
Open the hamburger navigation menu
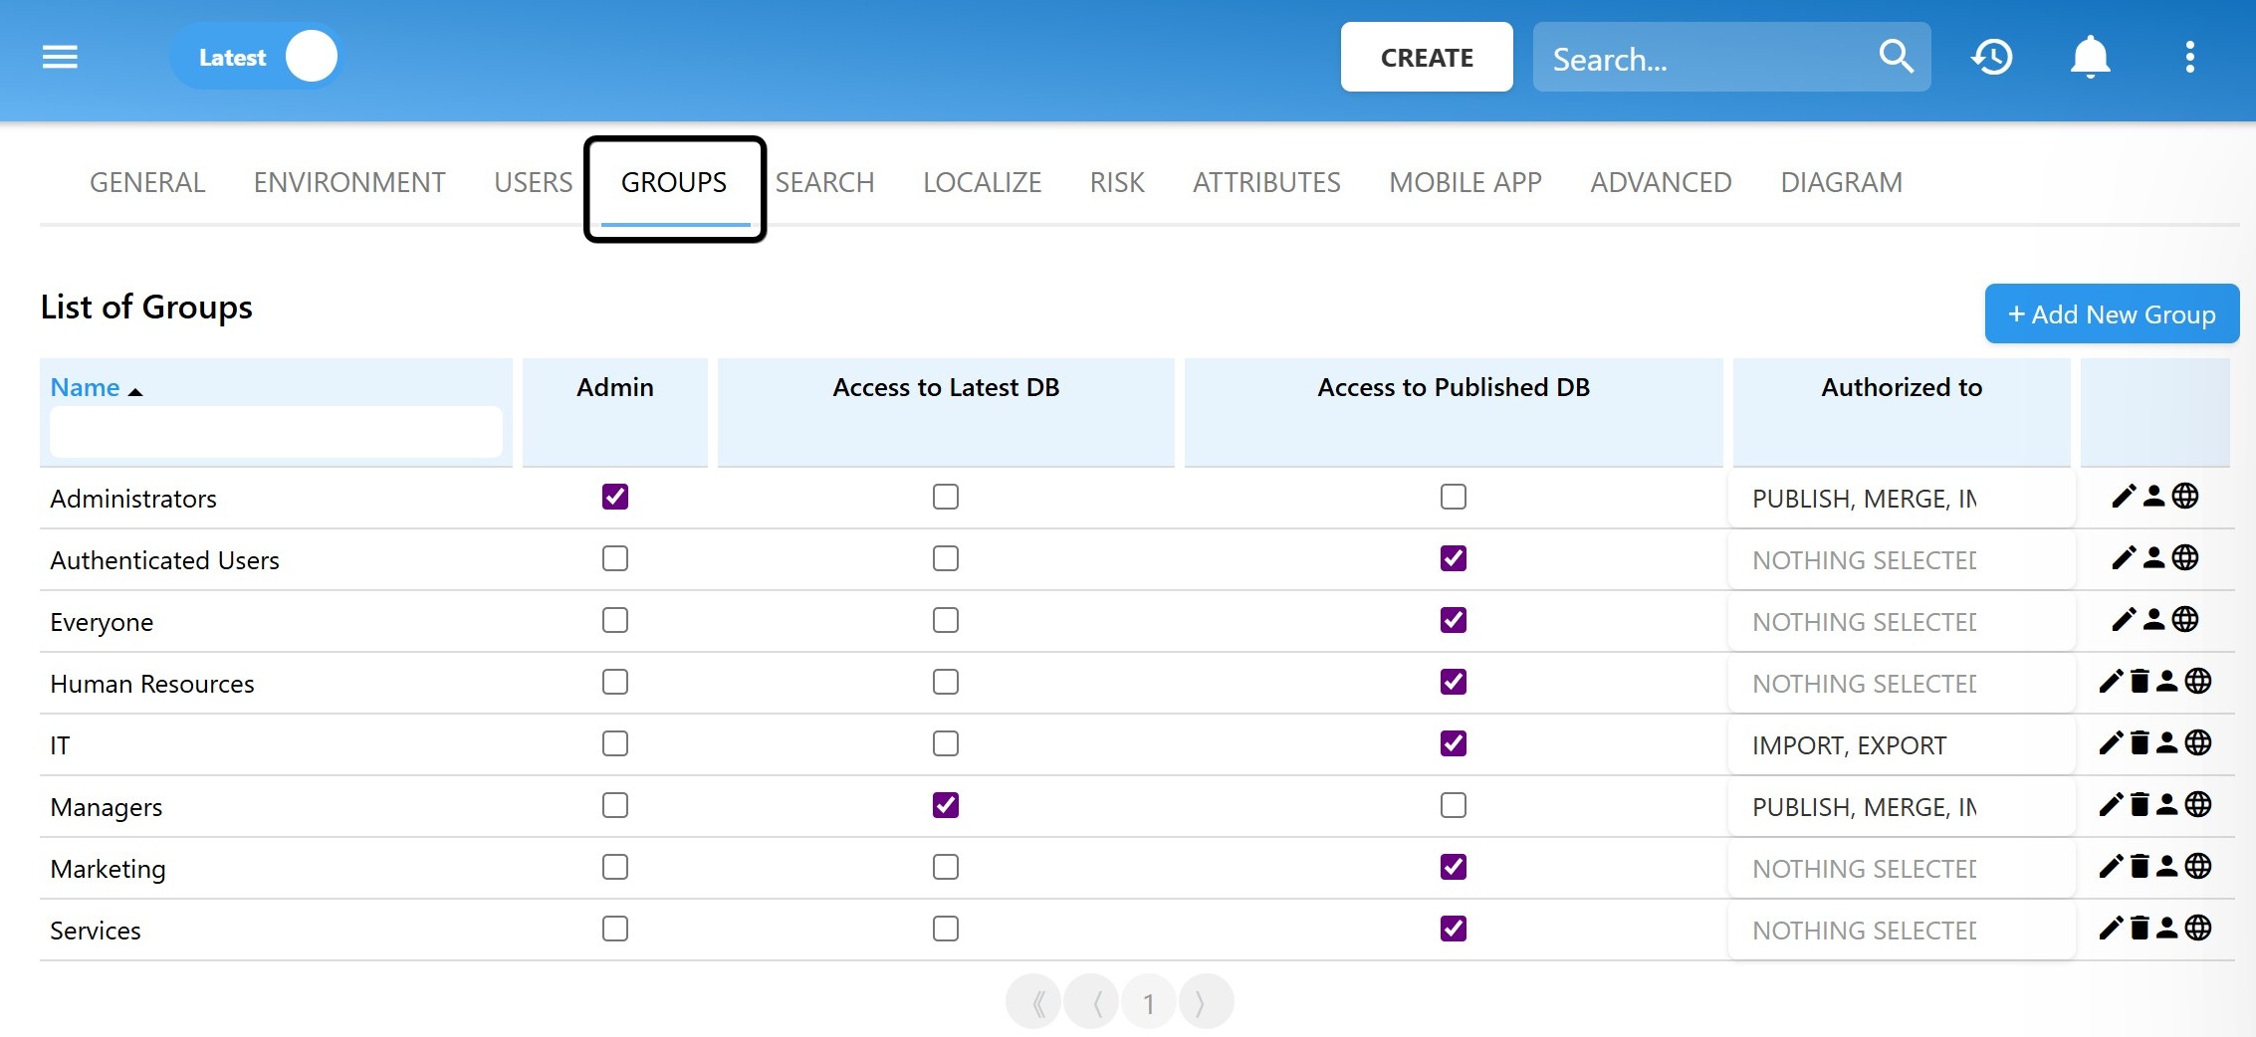(x=60, y=57)
